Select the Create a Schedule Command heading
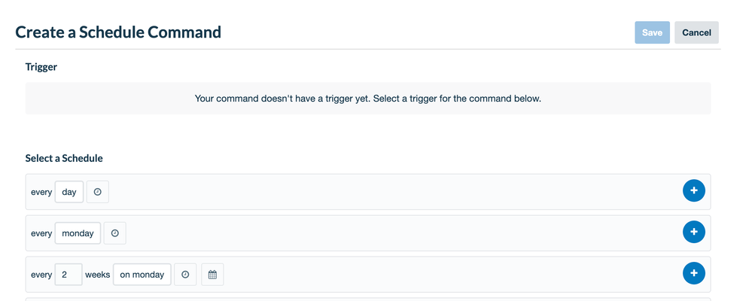Screen dimensions: 752x301 click(x=118, y=32)
